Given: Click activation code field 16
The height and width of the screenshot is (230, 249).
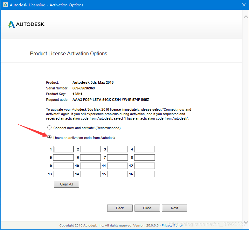Looking at the screenshot, I should coord(144,174).
